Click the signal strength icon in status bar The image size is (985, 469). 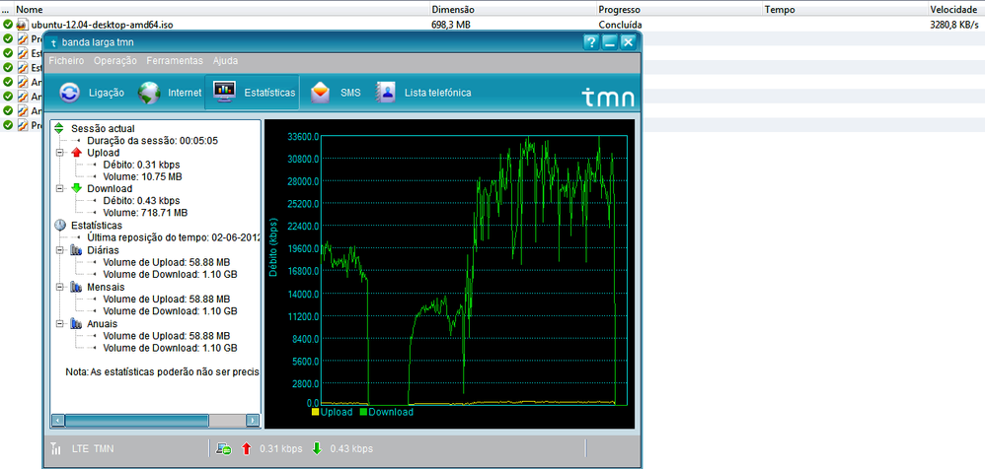[56, 449]
